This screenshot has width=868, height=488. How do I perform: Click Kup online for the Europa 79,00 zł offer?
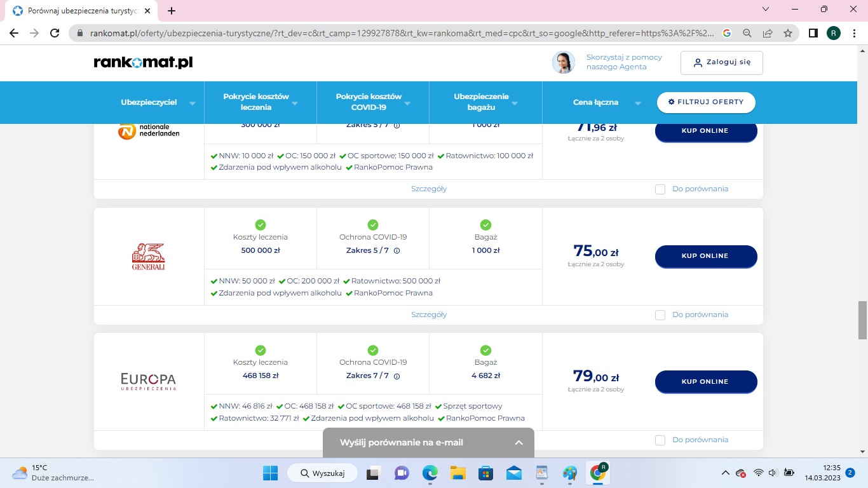point(706,381)
